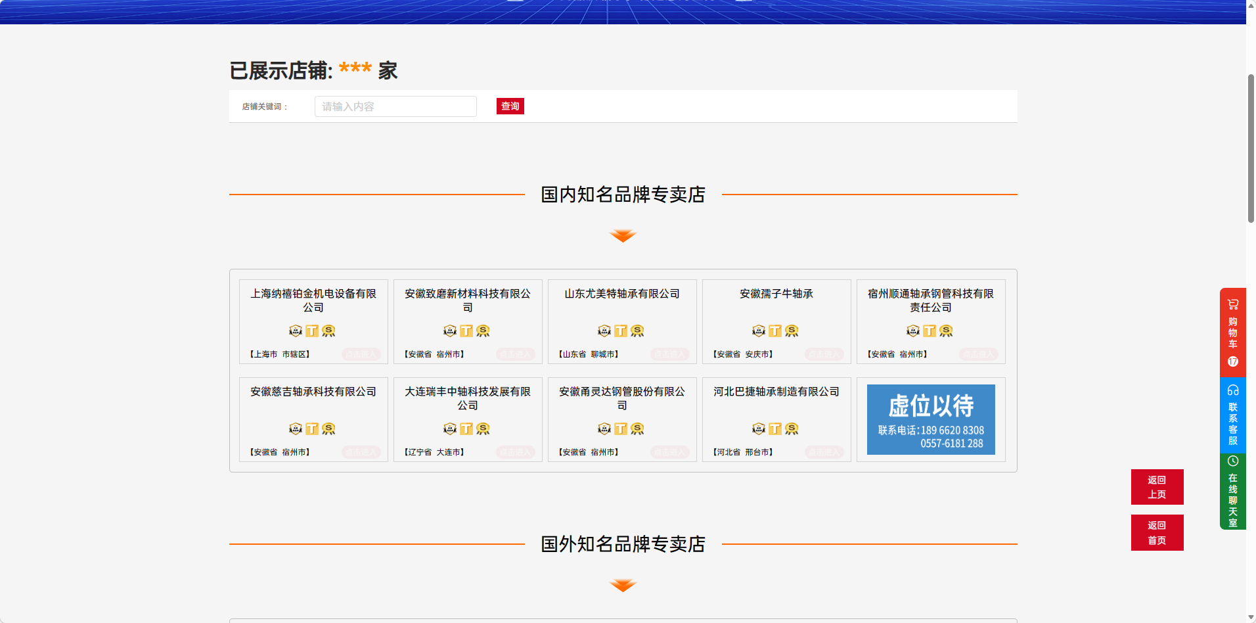Click the S medal badge for 山东尤美特轴承有限公司
Screen dimensions: 1256x623
637,331
